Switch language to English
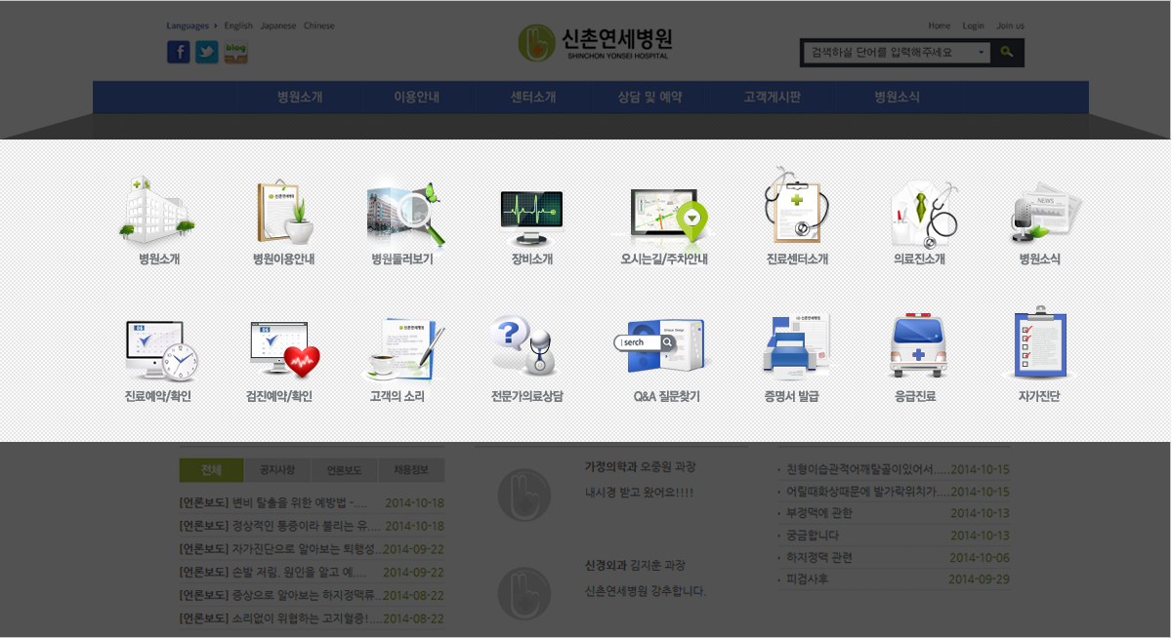 (238, 25)
